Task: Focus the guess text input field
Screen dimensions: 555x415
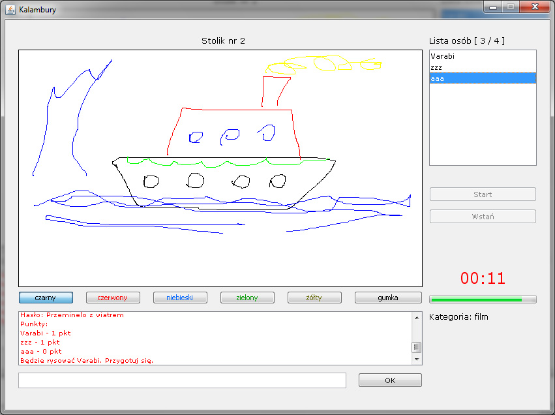Action: point(182,380)
